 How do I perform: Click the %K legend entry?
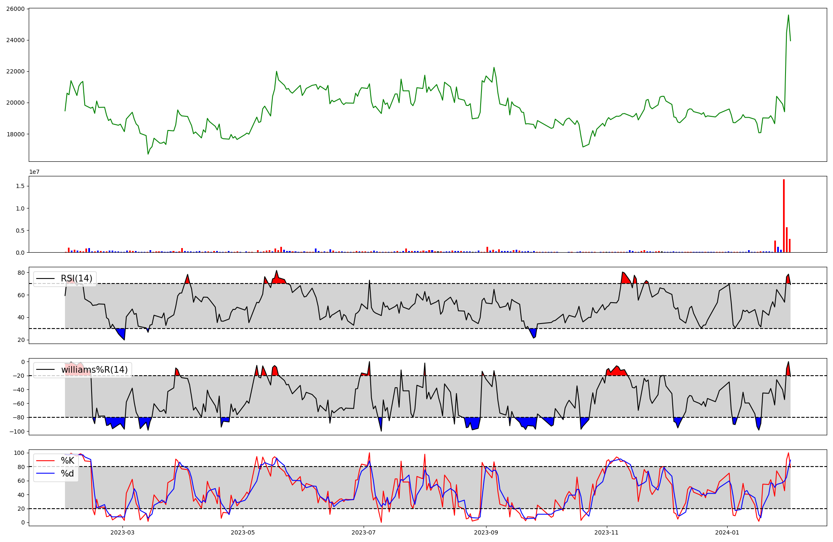tap(67, 461)
